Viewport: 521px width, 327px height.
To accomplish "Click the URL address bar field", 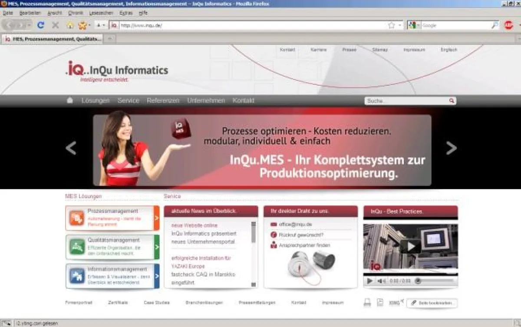I will (253, 25).
